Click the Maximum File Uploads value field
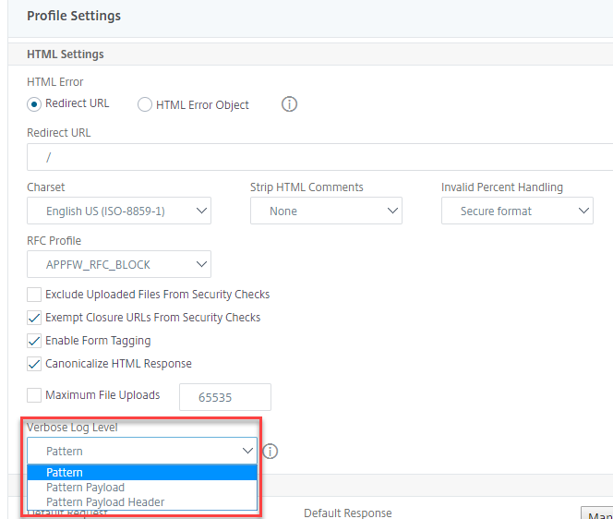The image size is (613, 519). coord(225,397)
